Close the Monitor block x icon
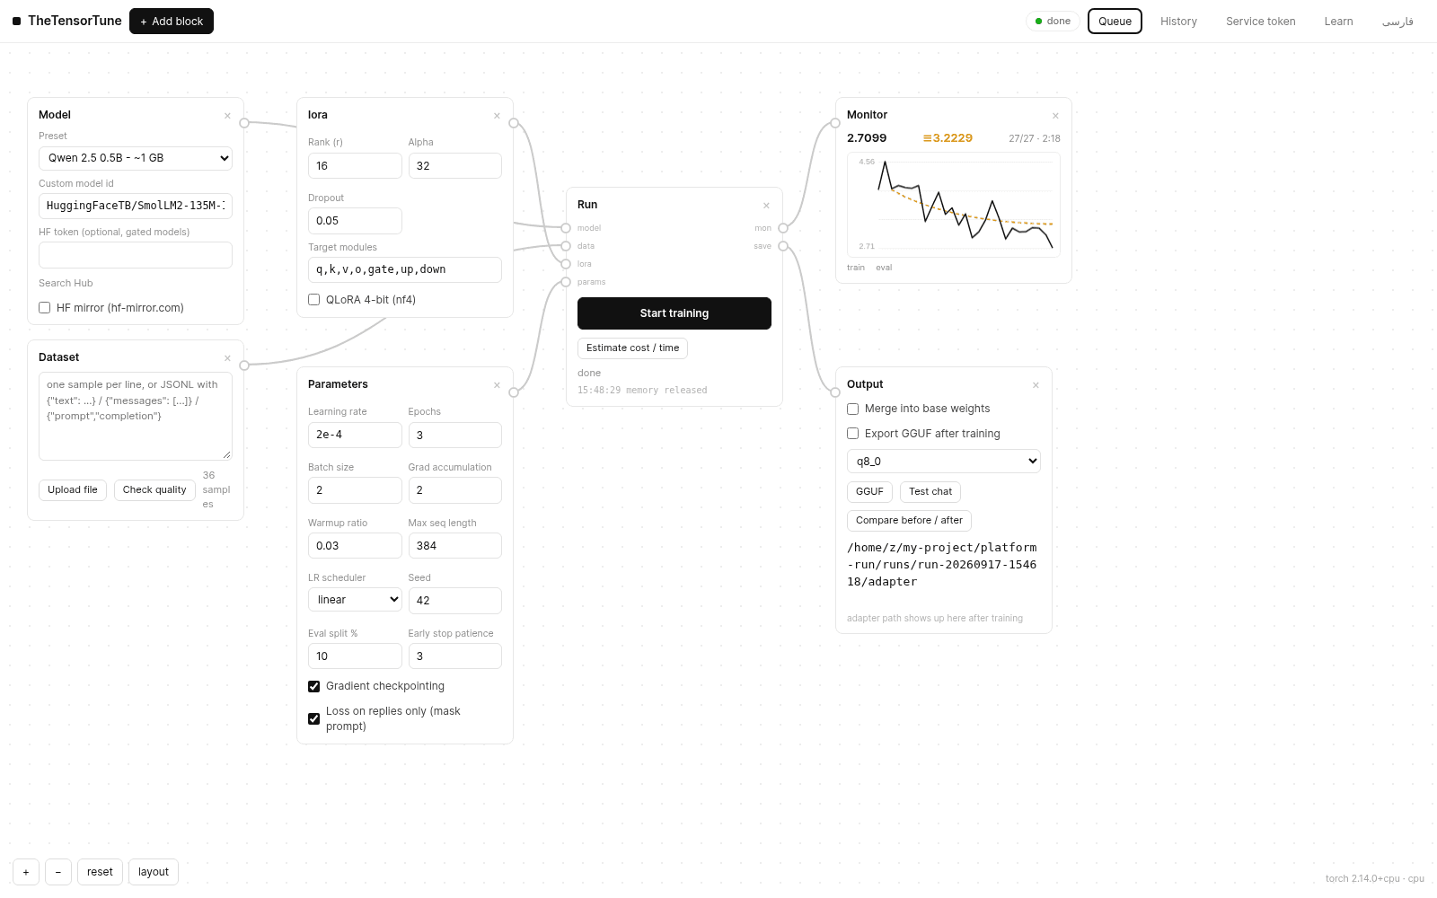The image size is (1437, 898). [x=1055, y=116]
